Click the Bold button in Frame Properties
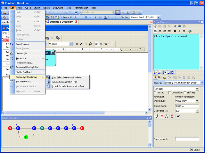Image resolution: width=205 pixels, height=153 pixels. [175, 31]
